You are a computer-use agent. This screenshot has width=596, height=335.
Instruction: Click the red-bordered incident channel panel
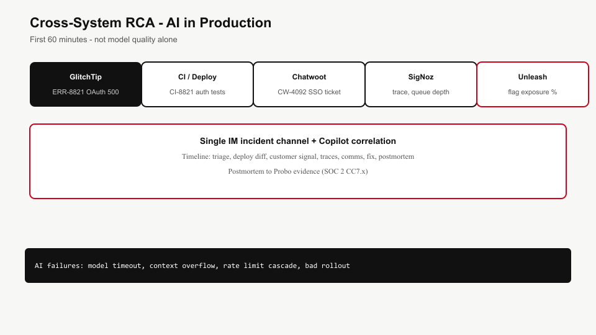pos(298,161)
